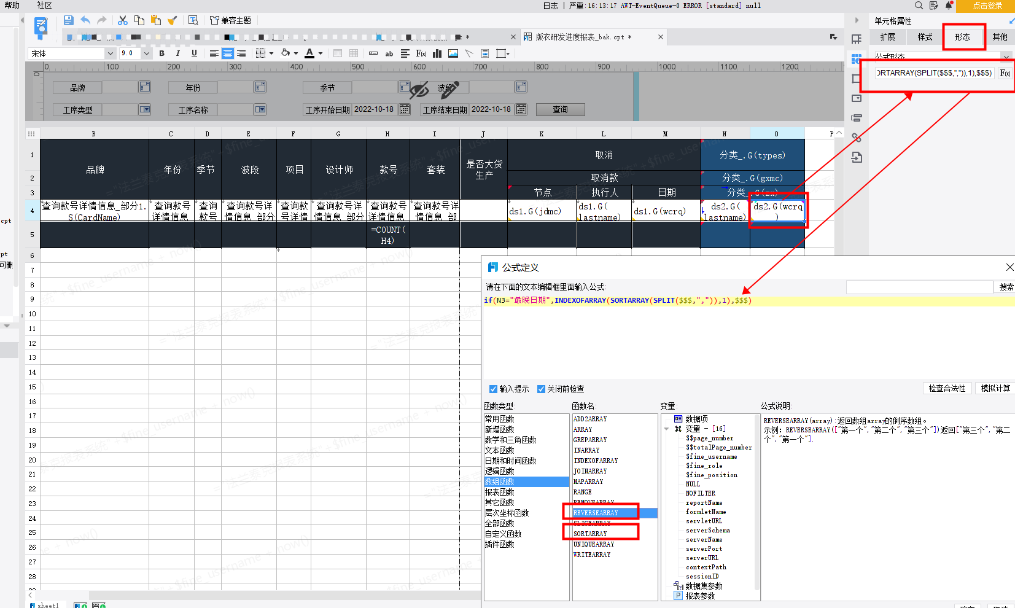Open the 社区 menu
The image size is (1015, 608).
click(x=44, y=5)
